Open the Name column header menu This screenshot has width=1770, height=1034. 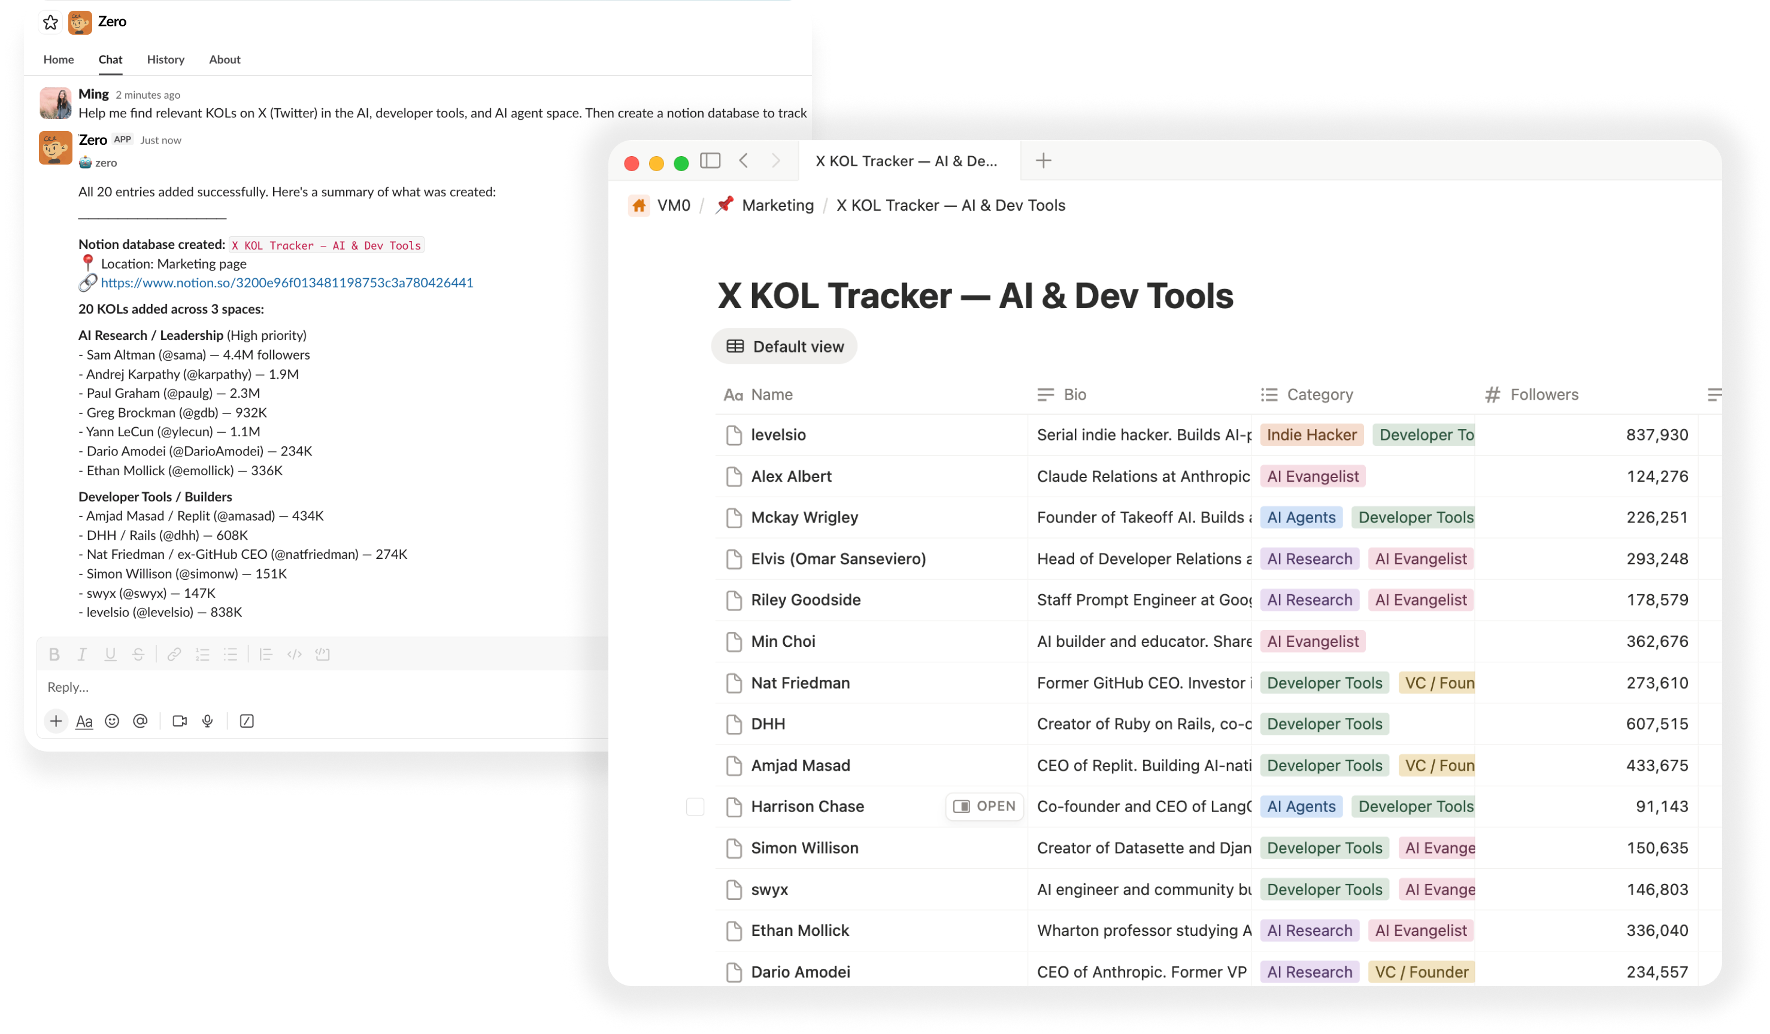point(872,394)
